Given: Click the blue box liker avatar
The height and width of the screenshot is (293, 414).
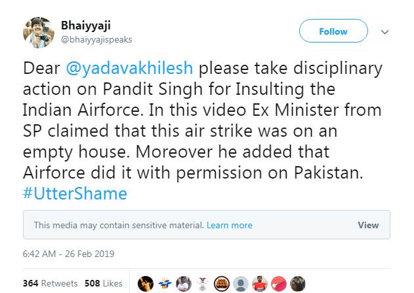Looking at the screenshot, I should (165, 283).
